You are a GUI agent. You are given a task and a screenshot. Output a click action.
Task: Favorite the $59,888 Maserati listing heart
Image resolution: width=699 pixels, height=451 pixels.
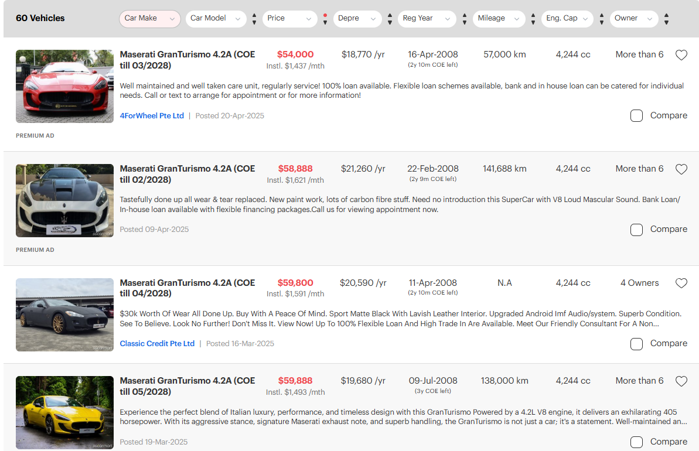681,381
